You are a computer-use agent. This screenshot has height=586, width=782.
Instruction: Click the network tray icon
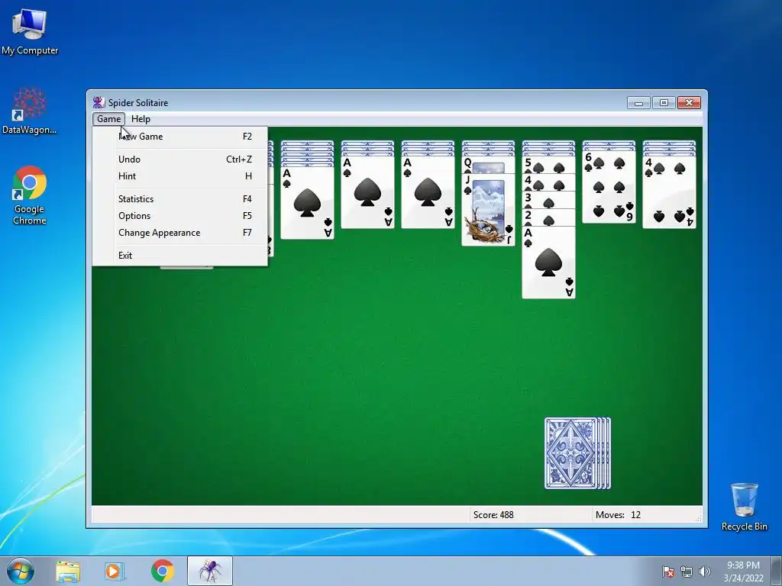tap(687, 572)
